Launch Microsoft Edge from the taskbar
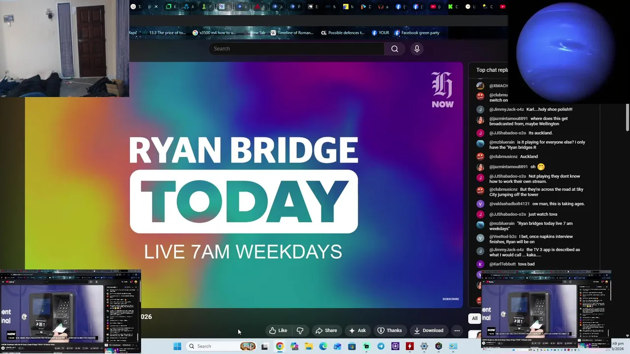The image size is (630, 354). click(323, 346)
